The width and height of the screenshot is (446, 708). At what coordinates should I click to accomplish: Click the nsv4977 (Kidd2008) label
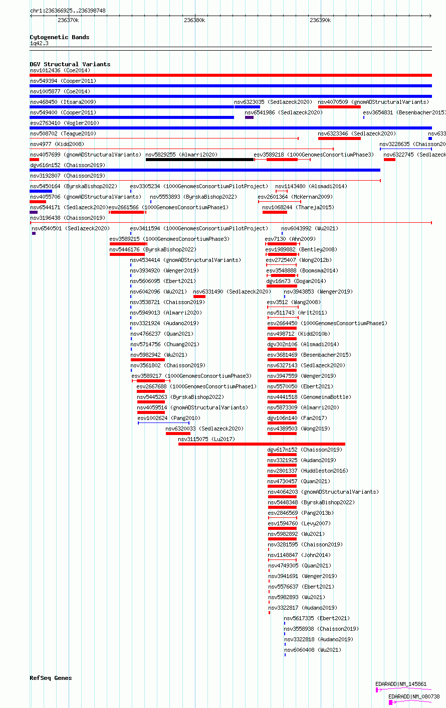(57, 144)
